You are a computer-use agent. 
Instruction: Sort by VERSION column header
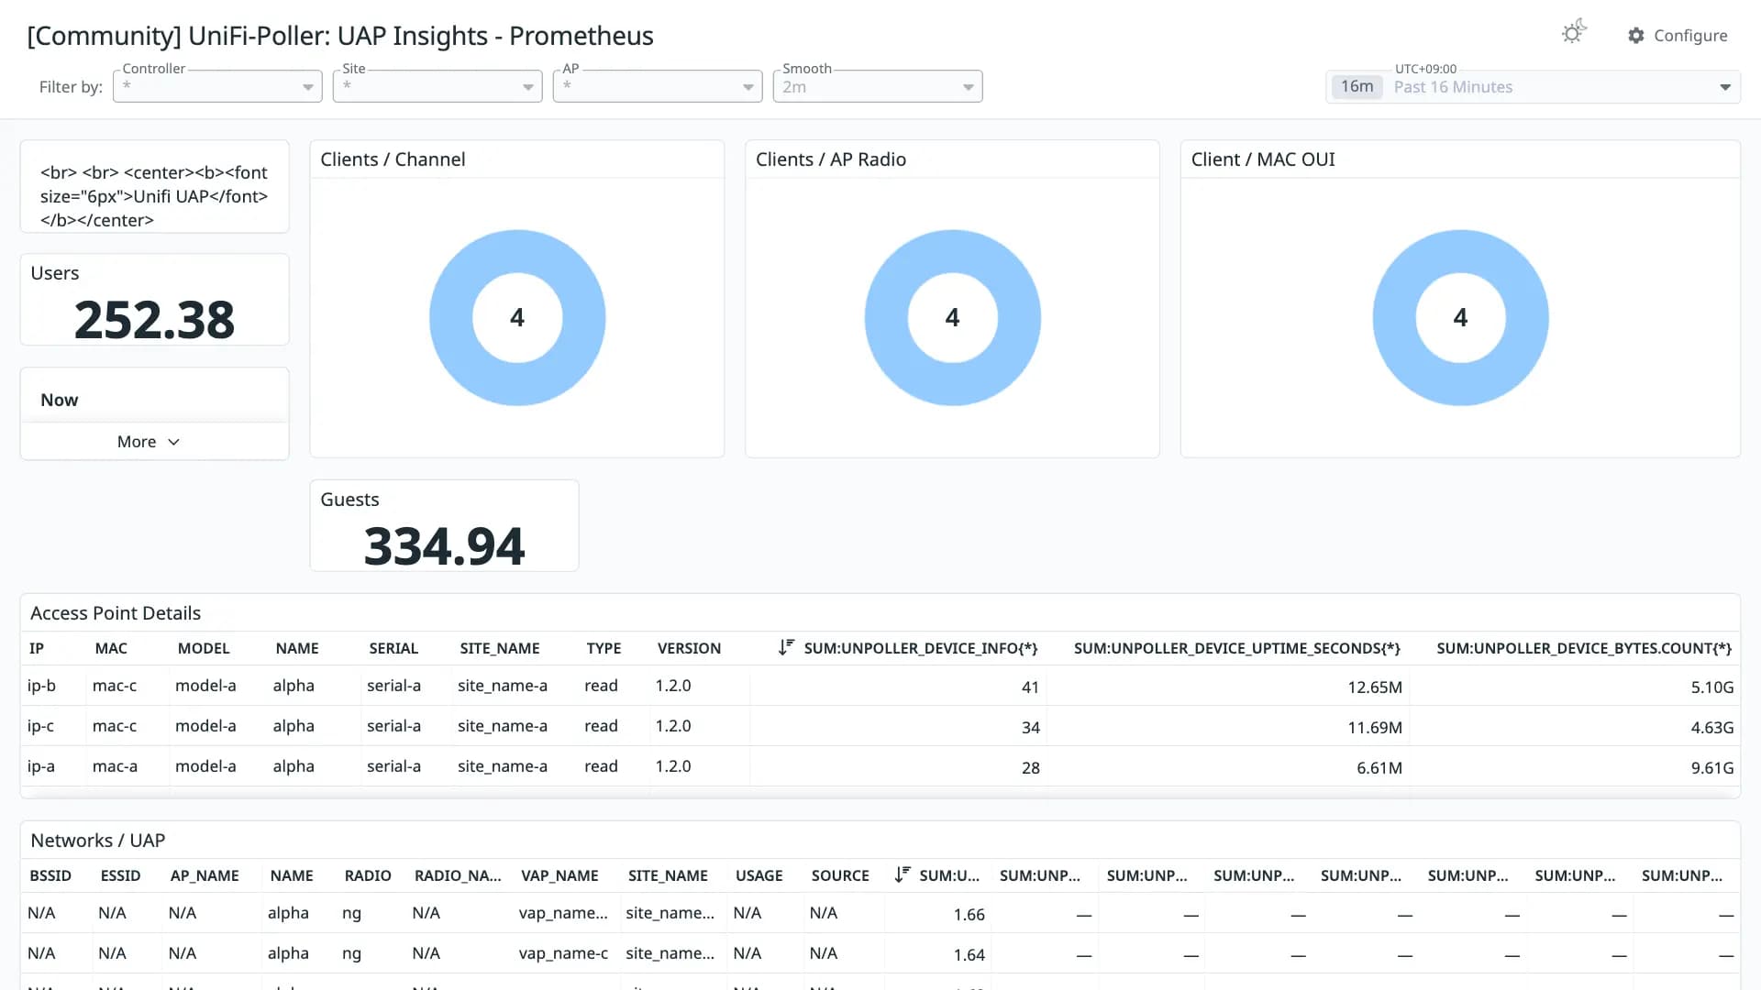click(689, 648)
